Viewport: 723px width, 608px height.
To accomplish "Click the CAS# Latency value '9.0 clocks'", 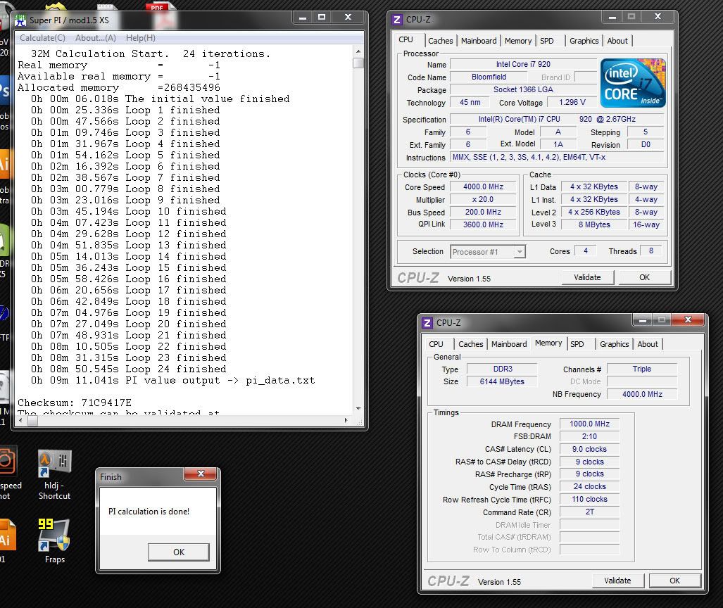I will [589, 449].
